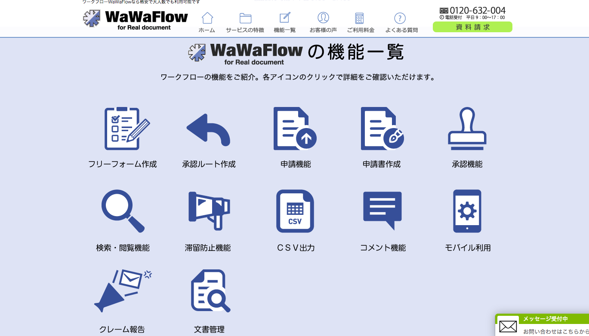Open お客様の声 navigation item

323,22
